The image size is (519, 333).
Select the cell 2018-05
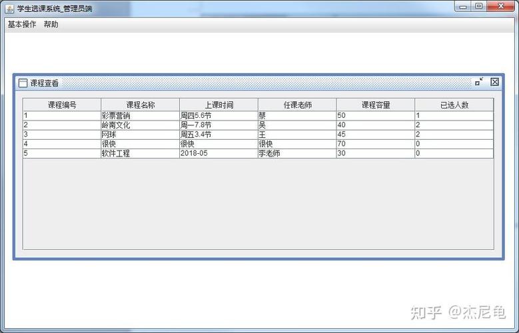tap(219, 153)
